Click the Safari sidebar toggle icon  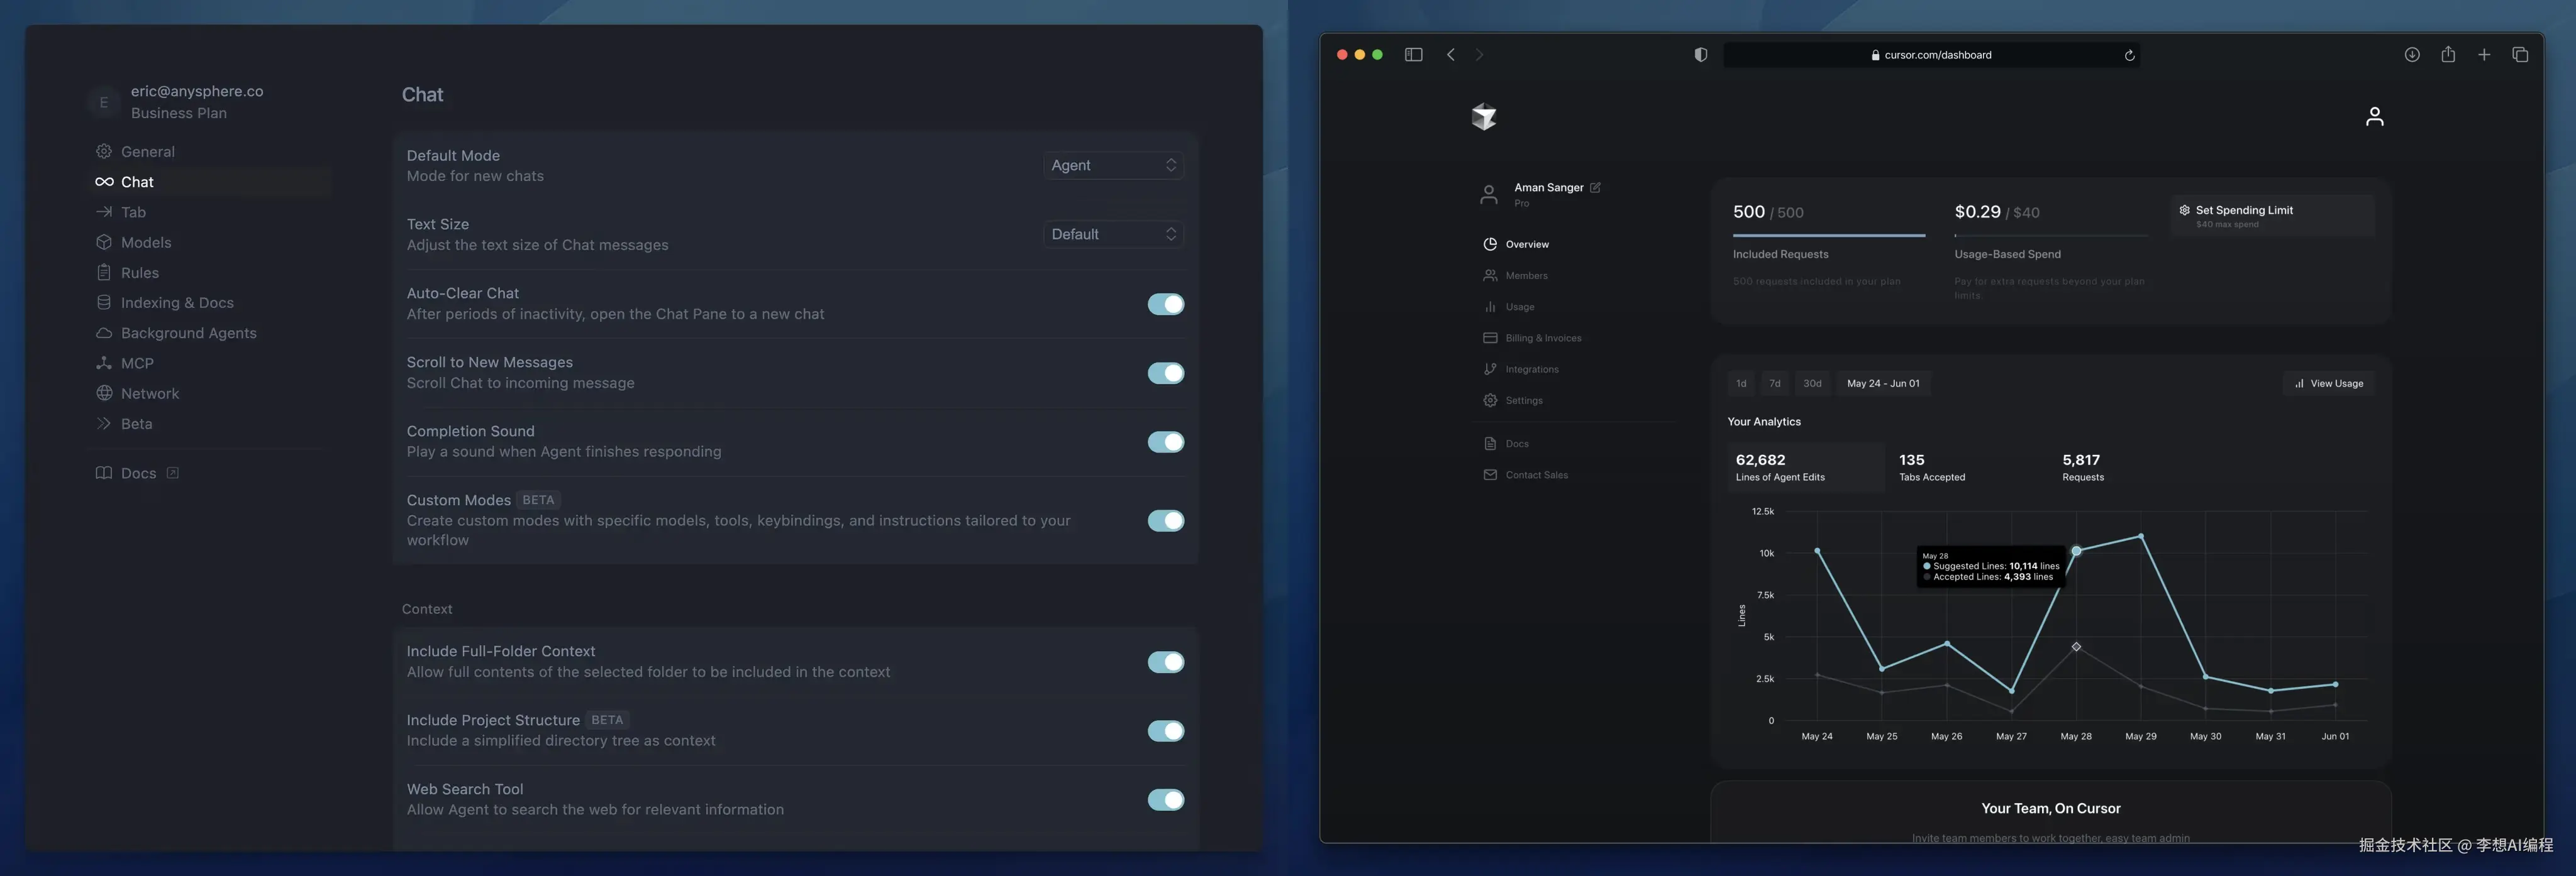pos(1413,55)
